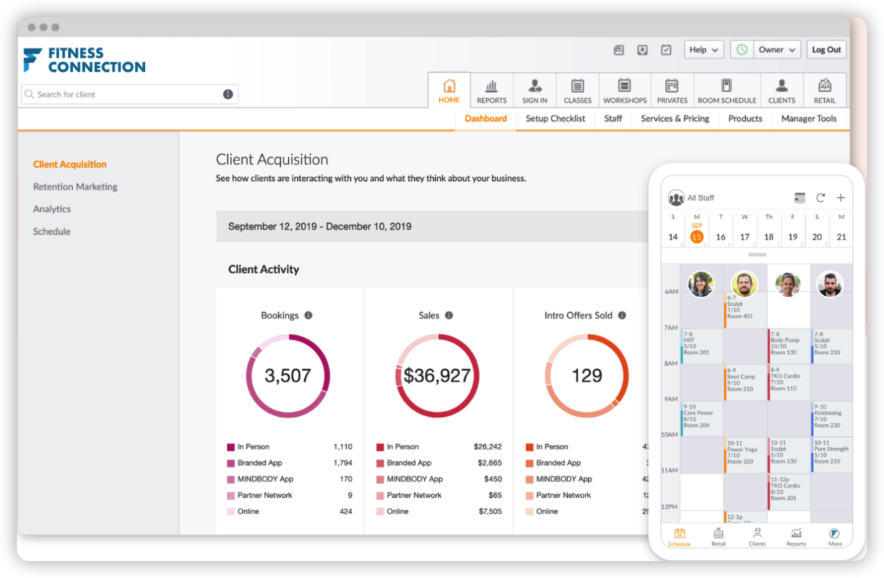Image resolution: width=884 pixels, height=578 pixels.
Task: Tap the bearded man in the yellow-ringed photo
Action: coord(745,284)
